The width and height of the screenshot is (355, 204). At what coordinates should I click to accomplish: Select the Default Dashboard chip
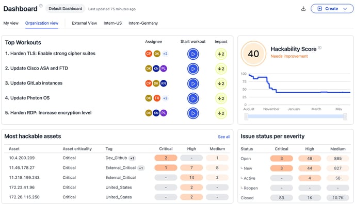65,9
